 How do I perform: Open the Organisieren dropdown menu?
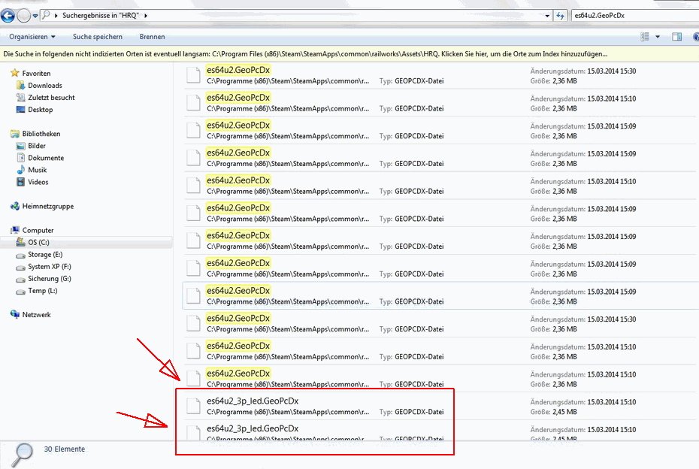click(32, 37)
